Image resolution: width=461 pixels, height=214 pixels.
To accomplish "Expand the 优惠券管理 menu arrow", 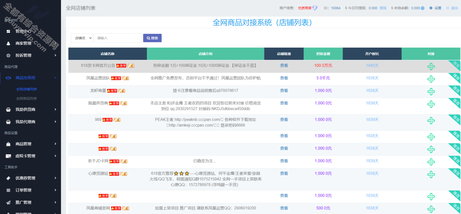I will point(55,178).
